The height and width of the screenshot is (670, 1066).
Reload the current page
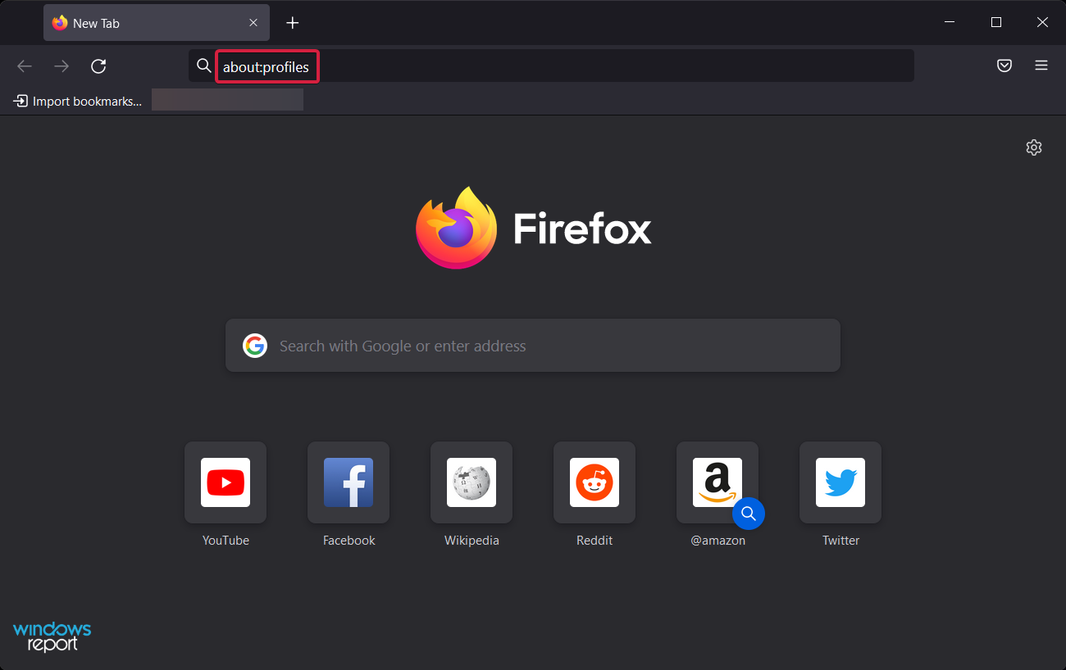point(98,66)
